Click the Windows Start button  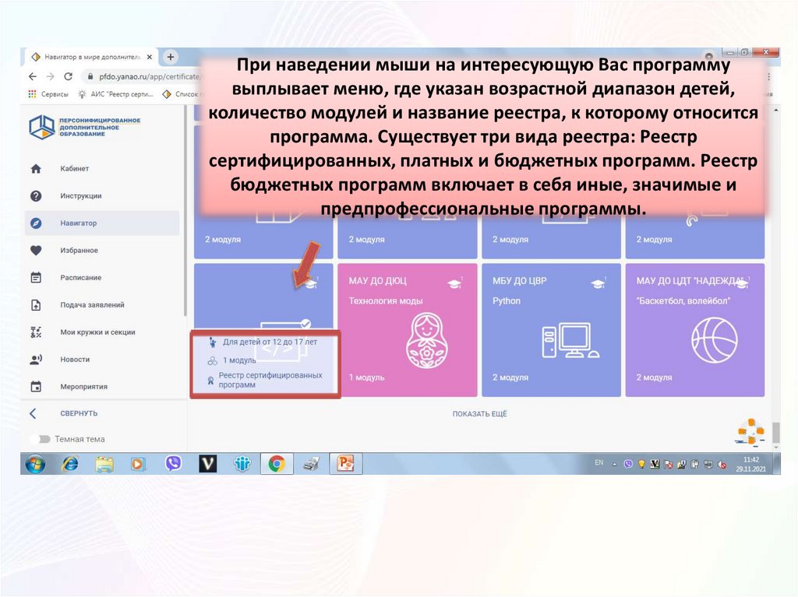click(x=35, y=464)
